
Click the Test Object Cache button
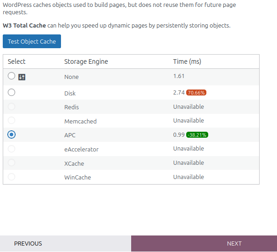pos(32,41)
